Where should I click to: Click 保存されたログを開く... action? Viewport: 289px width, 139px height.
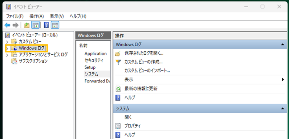(x=144, y=54)
